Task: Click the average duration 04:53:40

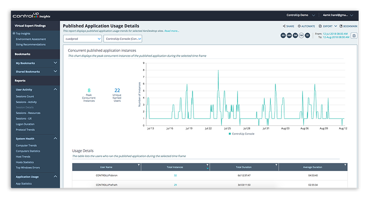Action: (x=313, y=176)
